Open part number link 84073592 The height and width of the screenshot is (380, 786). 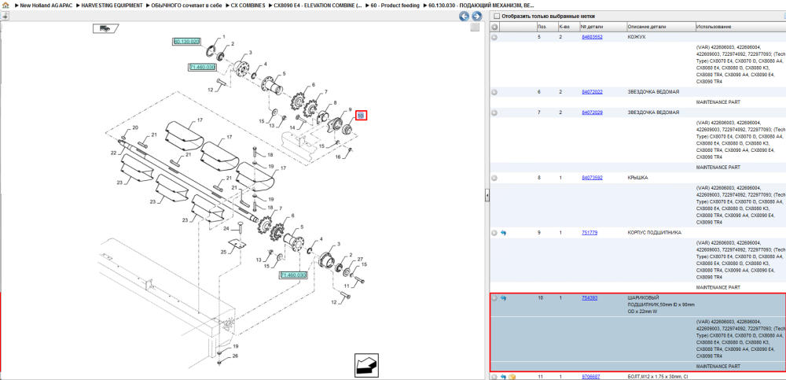pyautogui.click(x=592, y=178)
